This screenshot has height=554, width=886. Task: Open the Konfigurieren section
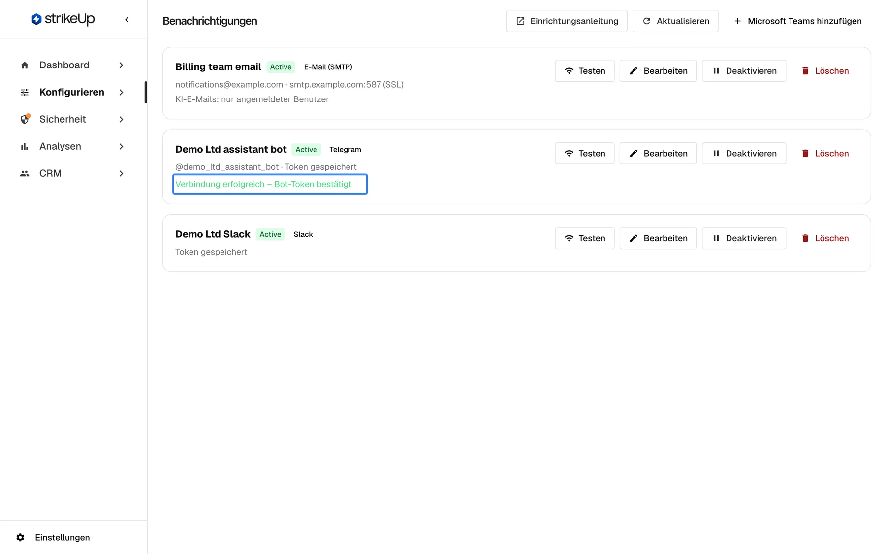click(72, 92)
